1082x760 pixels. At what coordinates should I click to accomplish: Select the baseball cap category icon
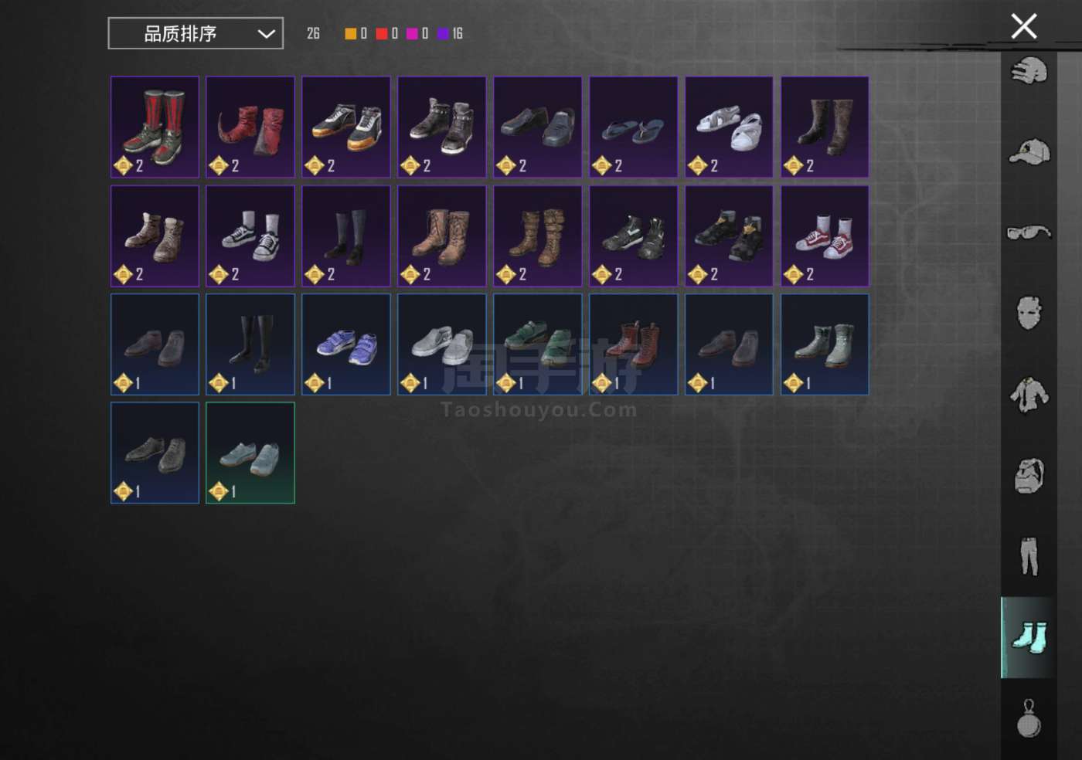1029,151
